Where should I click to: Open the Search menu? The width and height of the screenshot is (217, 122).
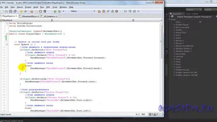tap(20, 7)
